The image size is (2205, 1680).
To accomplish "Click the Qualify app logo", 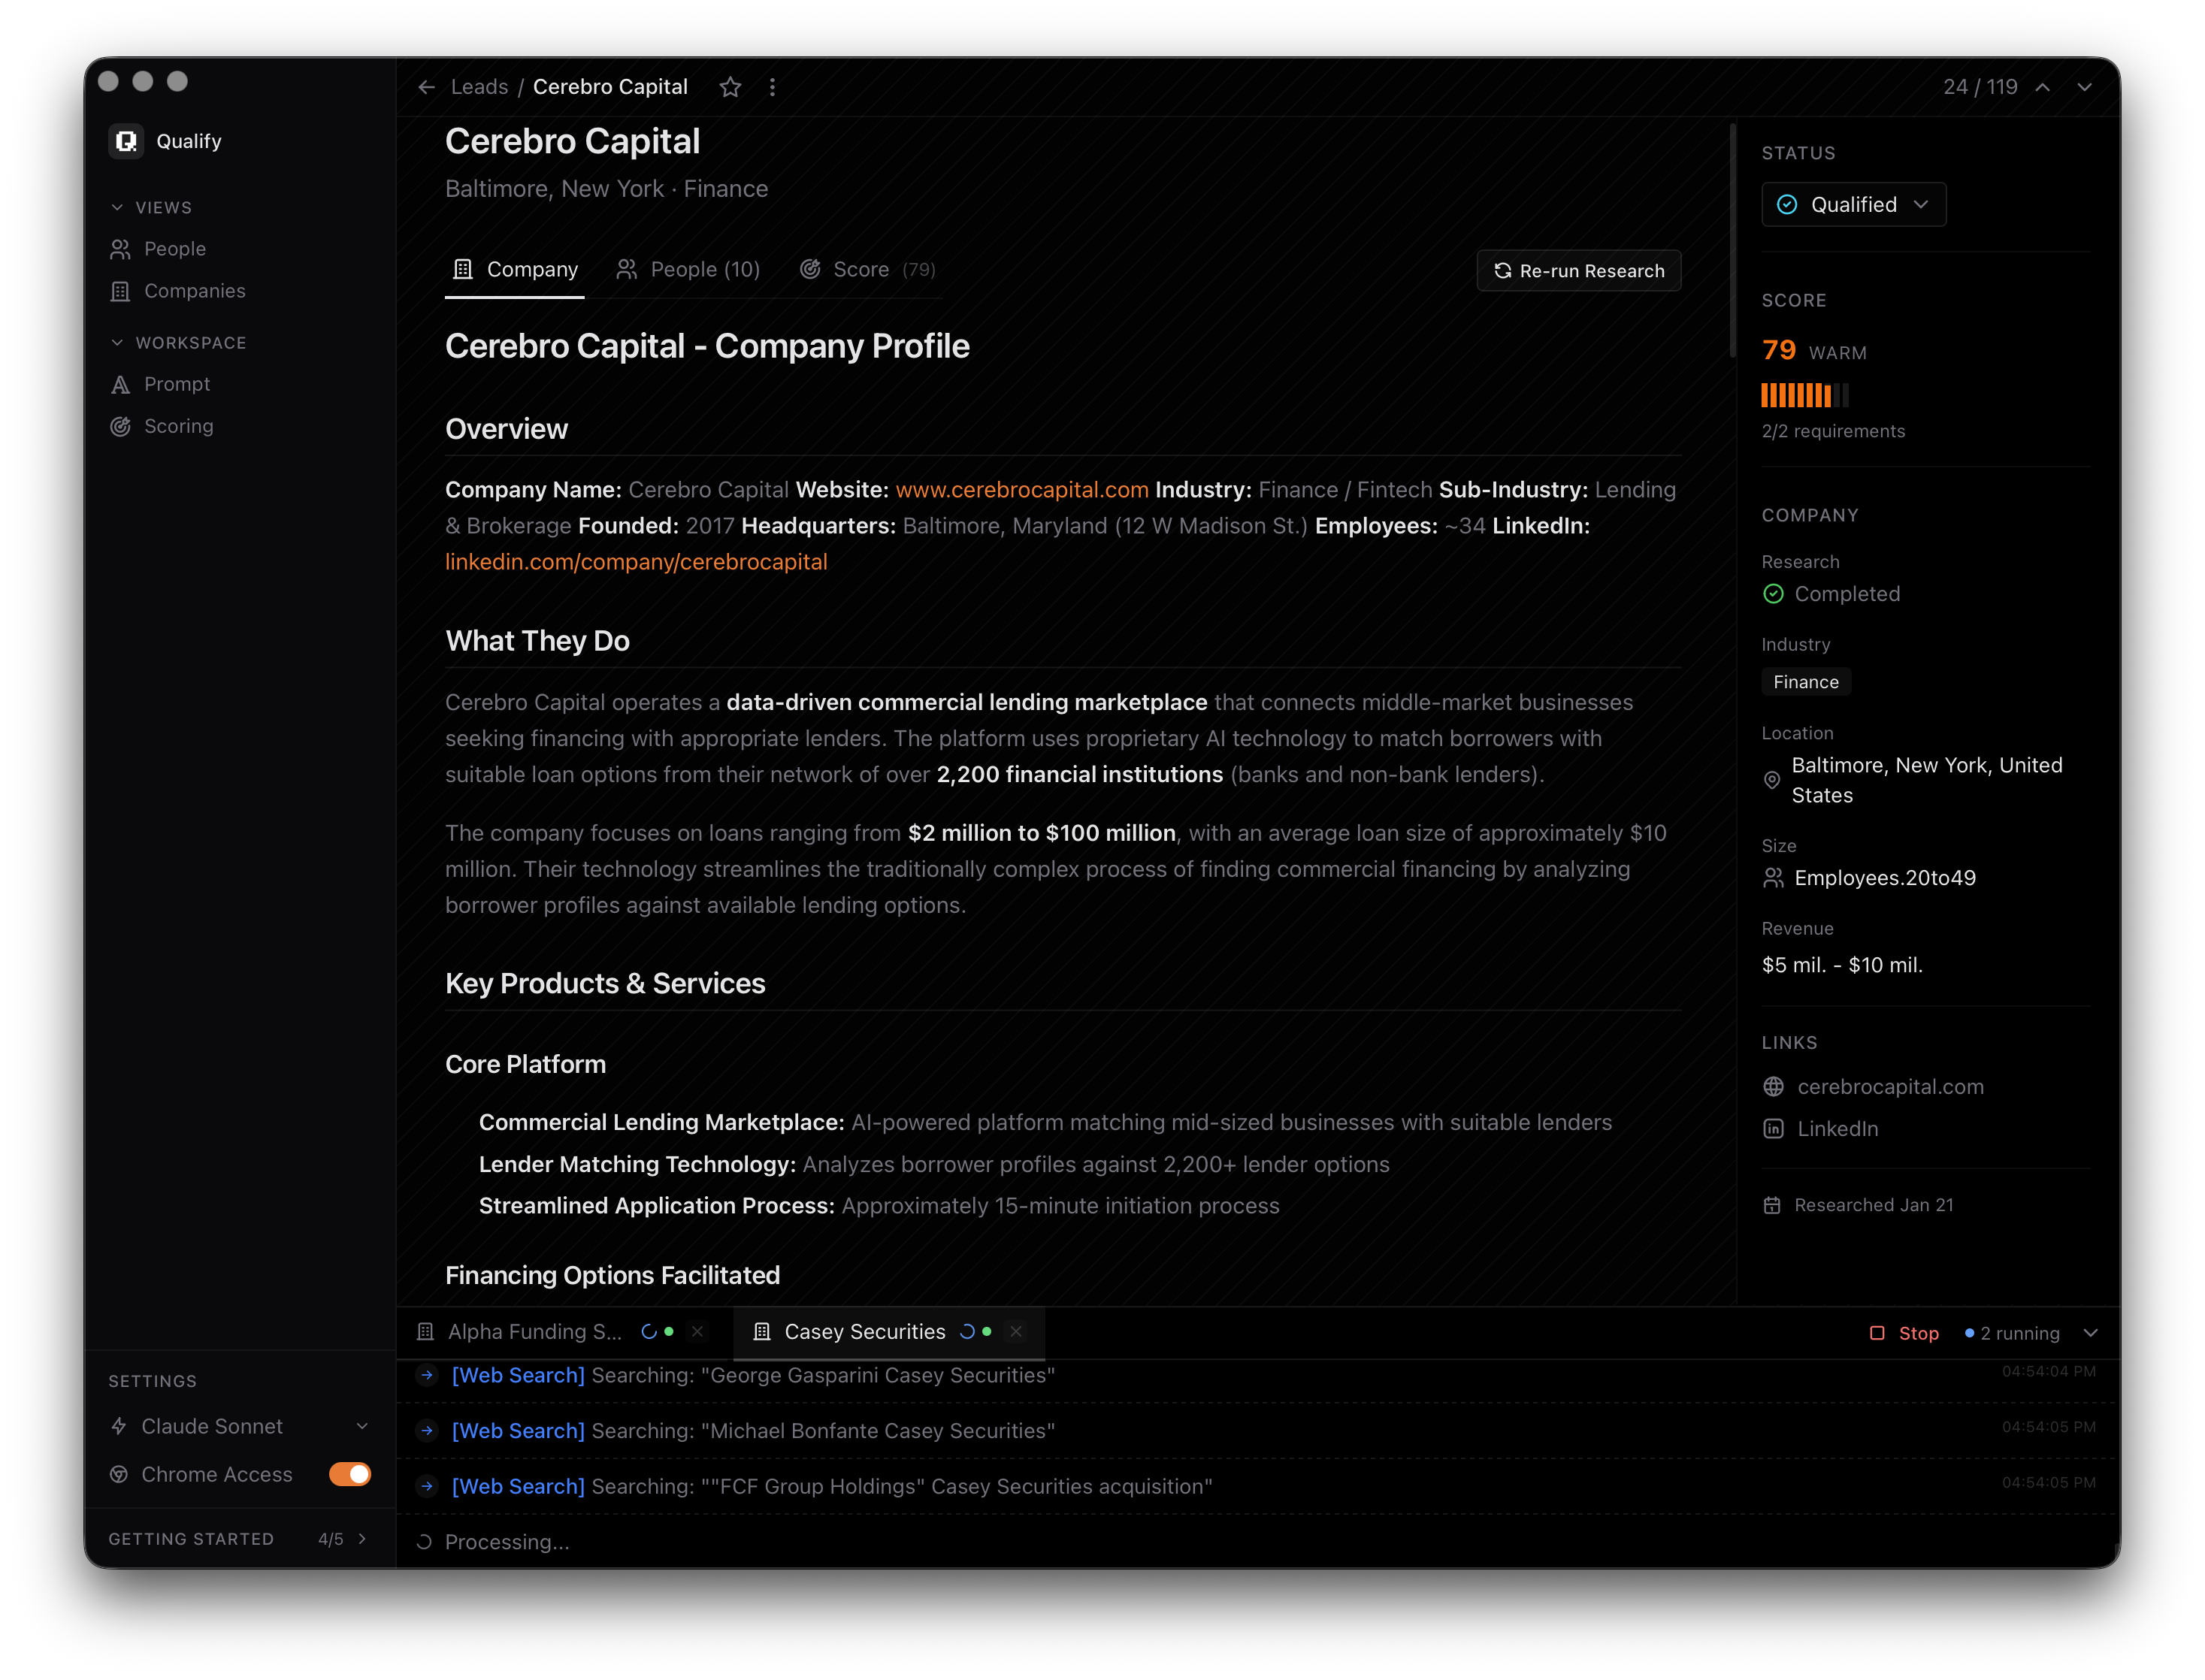I will (x=126, y=141).
